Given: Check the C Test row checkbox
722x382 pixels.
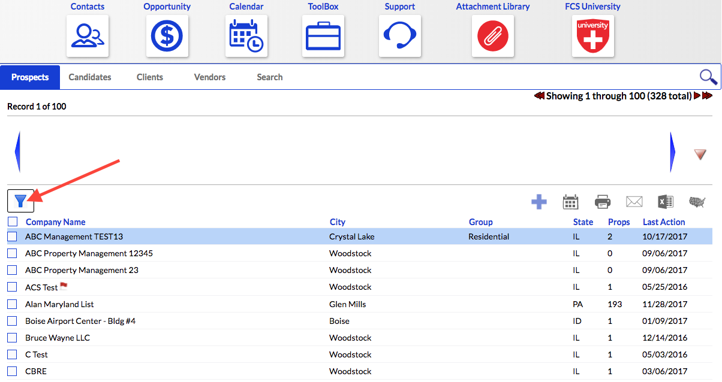Looking at the screenshot, I should (12, 354).
